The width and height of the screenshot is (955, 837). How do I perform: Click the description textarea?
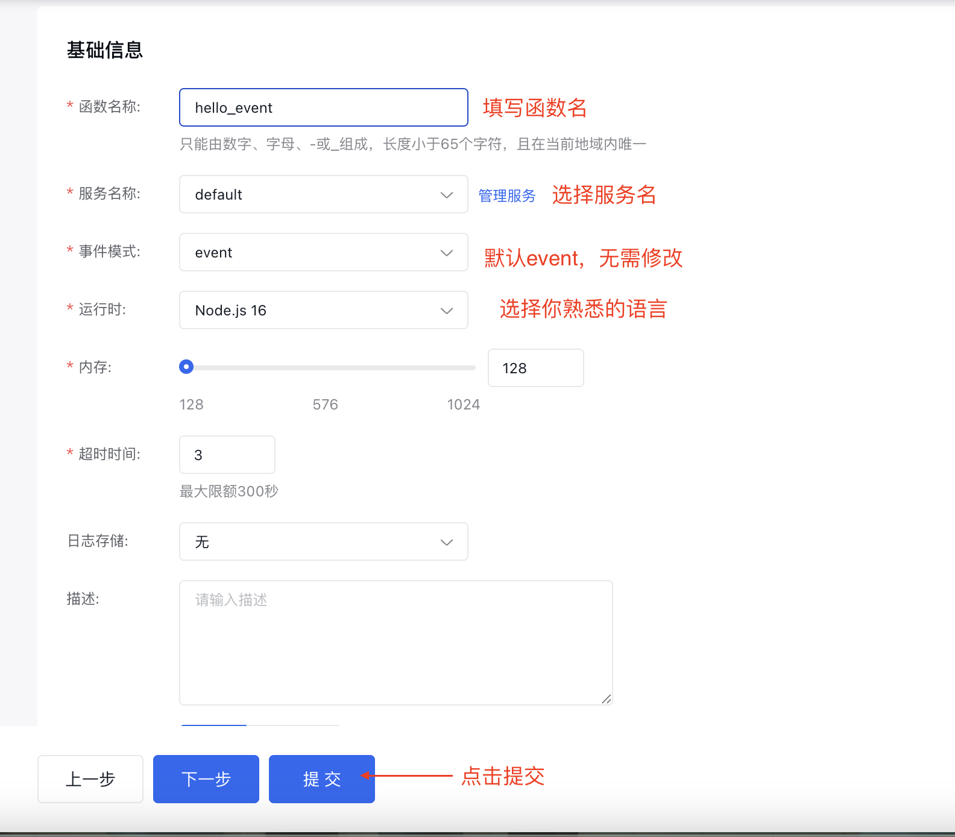tap(396, 643)
